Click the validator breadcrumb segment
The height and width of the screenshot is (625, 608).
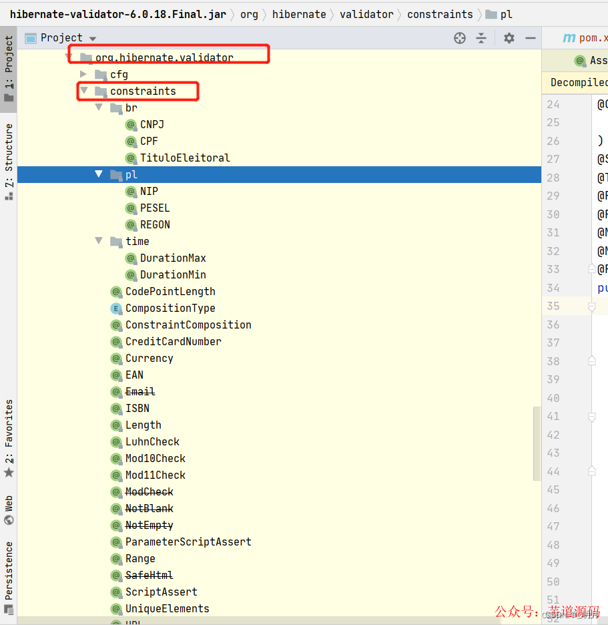(x=366, y=14)
